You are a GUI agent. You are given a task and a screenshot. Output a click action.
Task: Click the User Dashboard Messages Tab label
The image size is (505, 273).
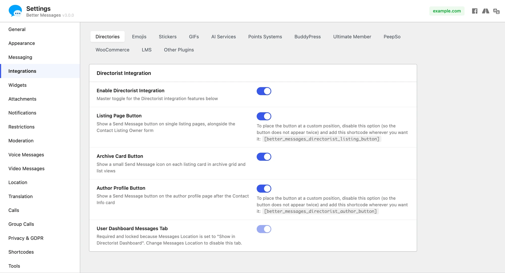click(x=132, y=229)
